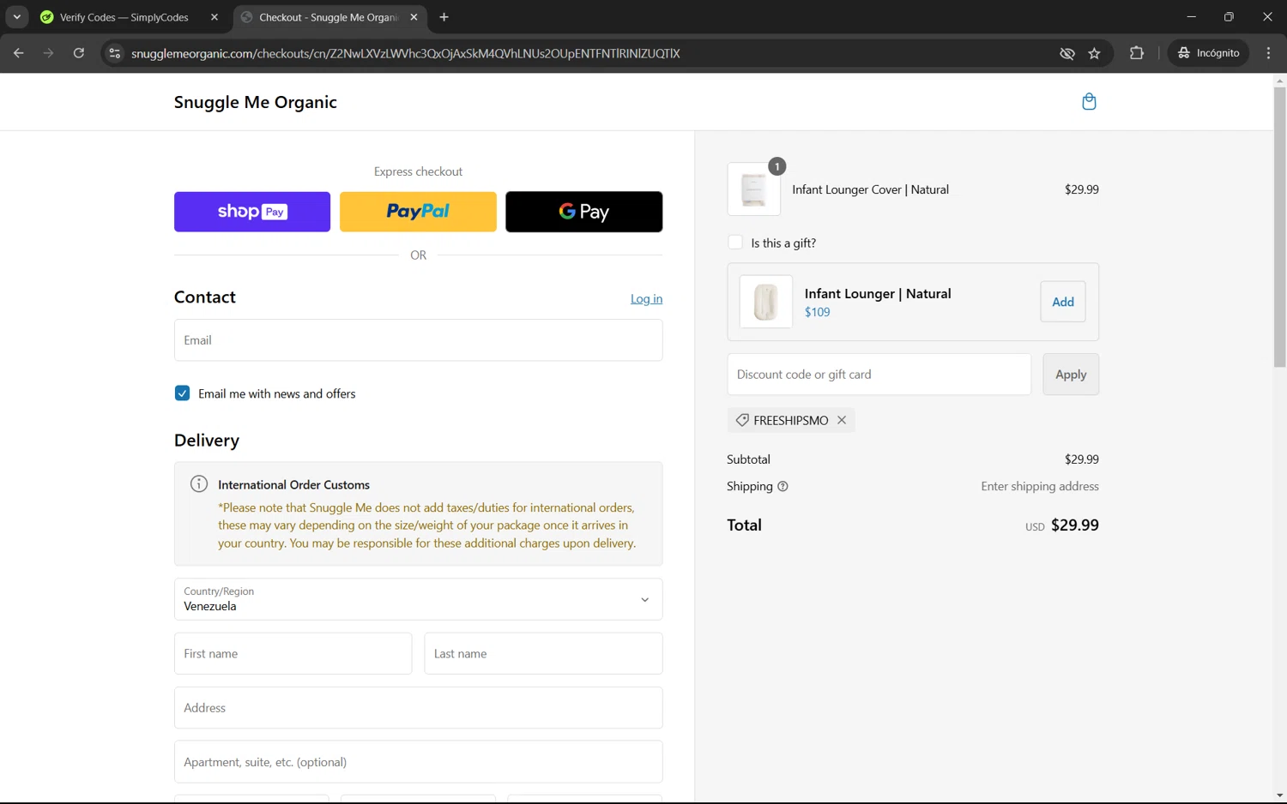1287x804 pixels.
Task: Click the Infant Lounger Cover product thumbnail
Action: [x=754, y=189]
